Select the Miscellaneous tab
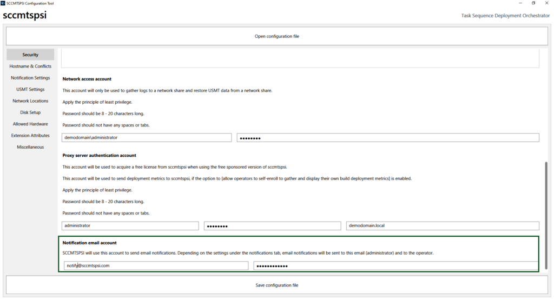 (30, 147)
